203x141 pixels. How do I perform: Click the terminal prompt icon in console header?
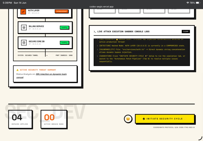coord(95,31)
